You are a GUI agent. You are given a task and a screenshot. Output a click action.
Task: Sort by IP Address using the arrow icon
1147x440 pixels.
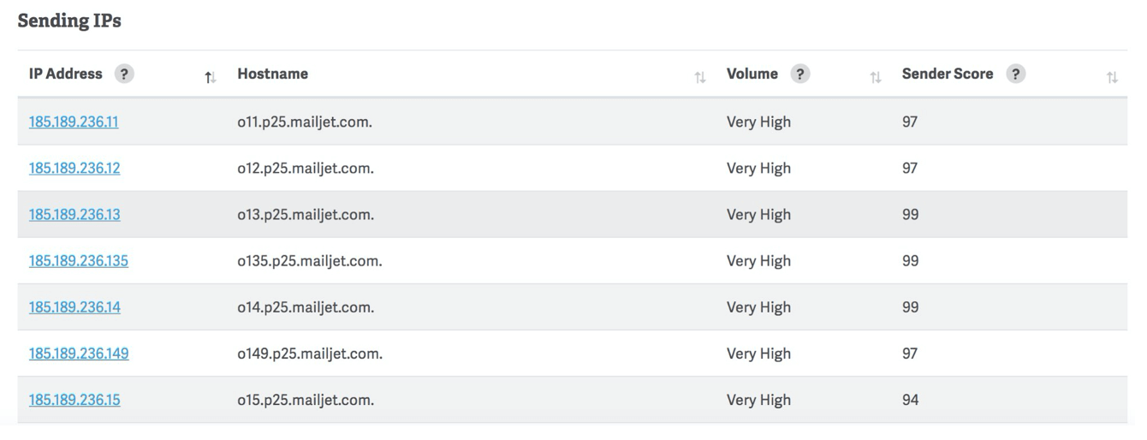coord(210,78)
